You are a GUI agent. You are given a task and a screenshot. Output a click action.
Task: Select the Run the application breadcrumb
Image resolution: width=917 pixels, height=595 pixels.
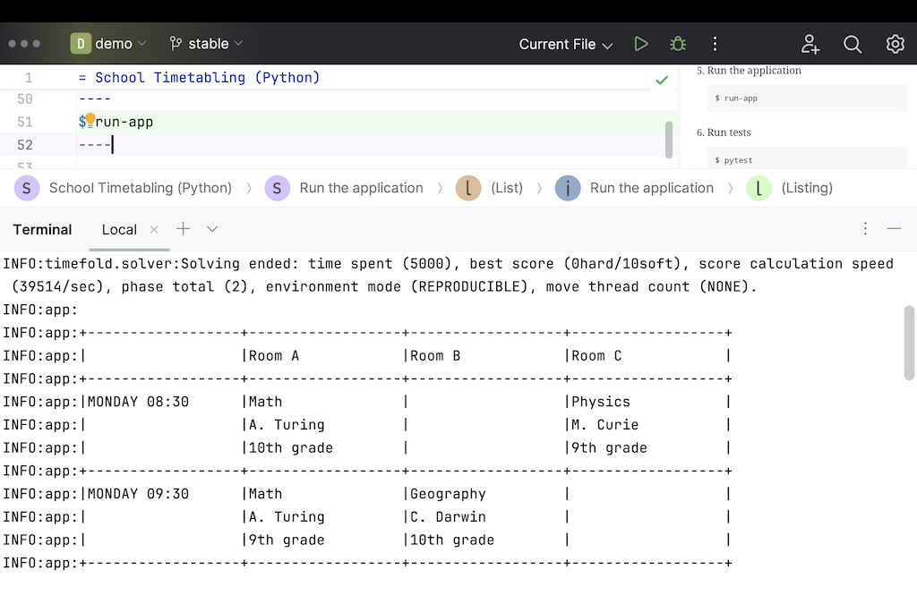tap(362, 188)
